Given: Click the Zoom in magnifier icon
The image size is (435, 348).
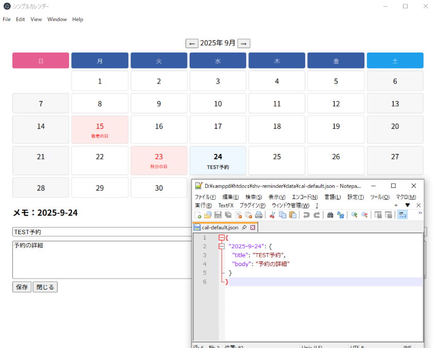Looking at the screenshot, I should [x=355, y=215].
